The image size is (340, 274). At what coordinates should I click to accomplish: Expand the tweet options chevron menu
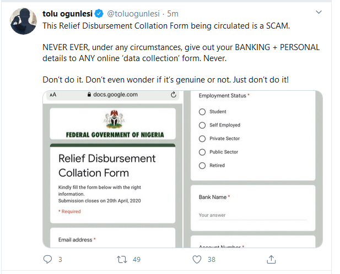click(319, 12)
